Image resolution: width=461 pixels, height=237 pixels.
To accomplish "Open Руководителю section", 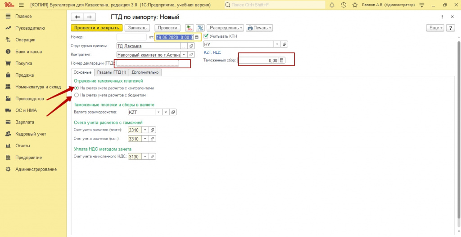I will point(30,28).
